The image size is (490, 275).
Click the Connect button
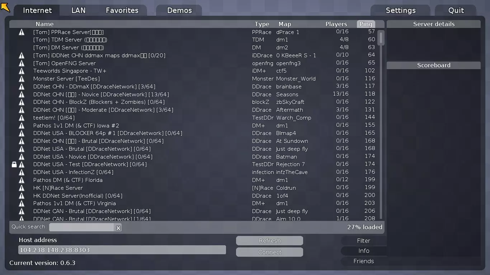click(x=270, y=252)
